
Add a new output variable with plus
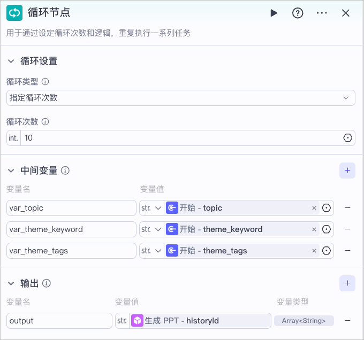click(347, 283)
